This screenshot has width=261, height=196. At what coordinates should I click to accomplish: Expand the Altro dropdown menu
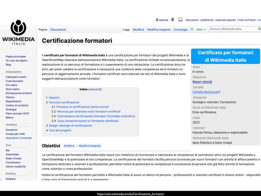point(201,29)
